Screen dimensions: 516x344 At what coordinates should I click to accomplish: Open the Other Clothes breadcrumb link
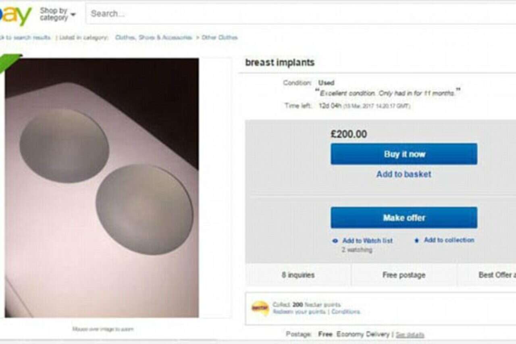220,38
